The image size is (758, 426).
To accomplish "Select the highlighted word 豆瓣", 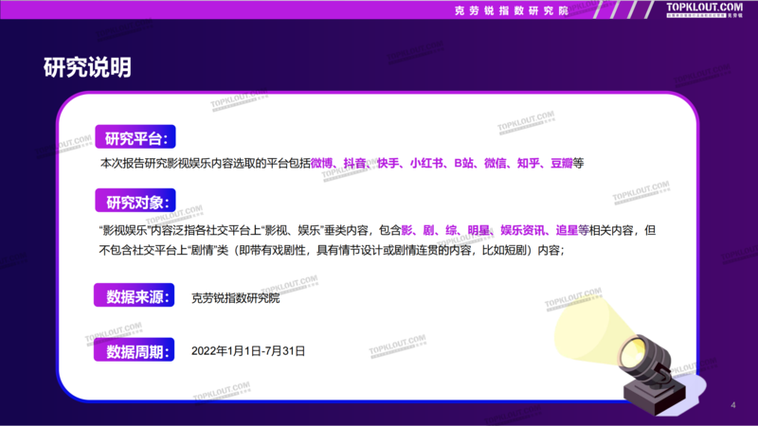I will (561, 163).
